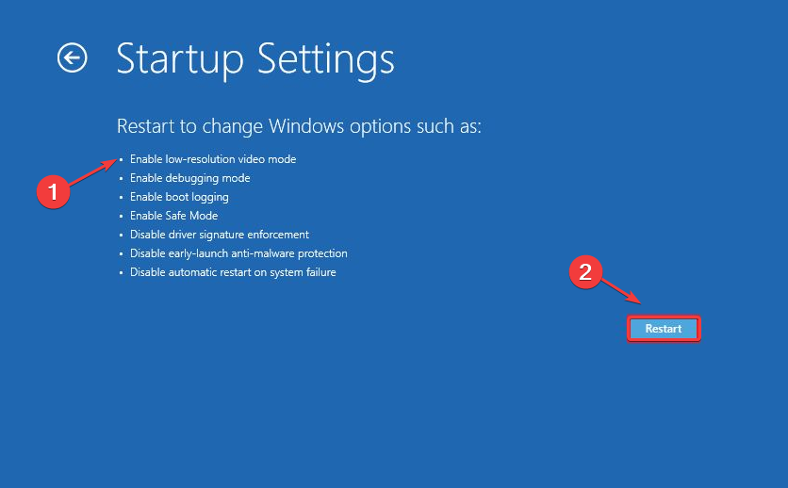Select 'Enable low-resolution video mode' text
788x488 pixels.
[213, 159]
